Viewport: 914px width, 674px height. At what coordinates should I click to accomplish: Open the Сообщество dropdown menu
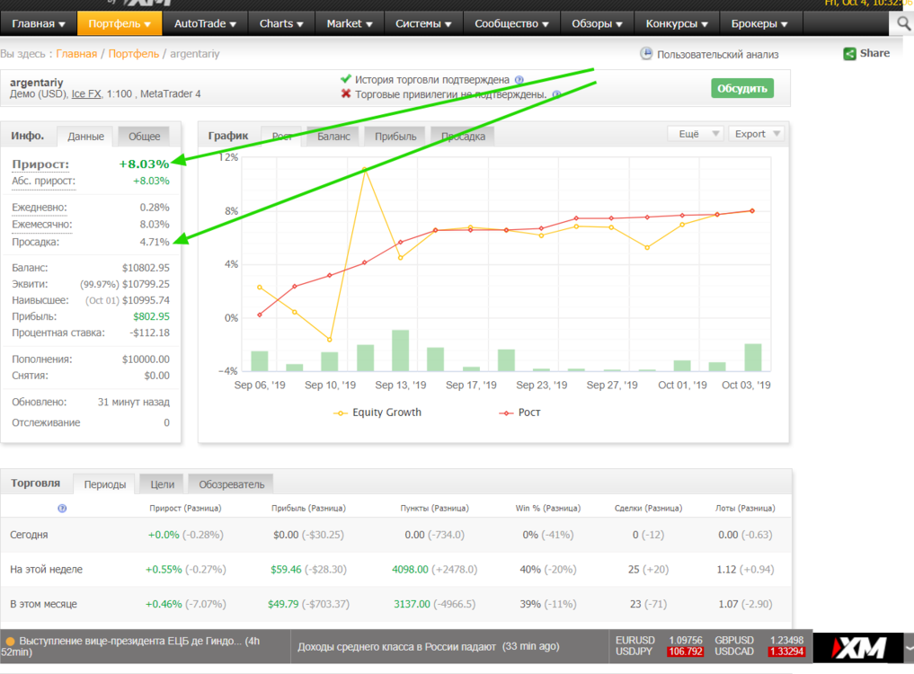(x=511, y=24)
